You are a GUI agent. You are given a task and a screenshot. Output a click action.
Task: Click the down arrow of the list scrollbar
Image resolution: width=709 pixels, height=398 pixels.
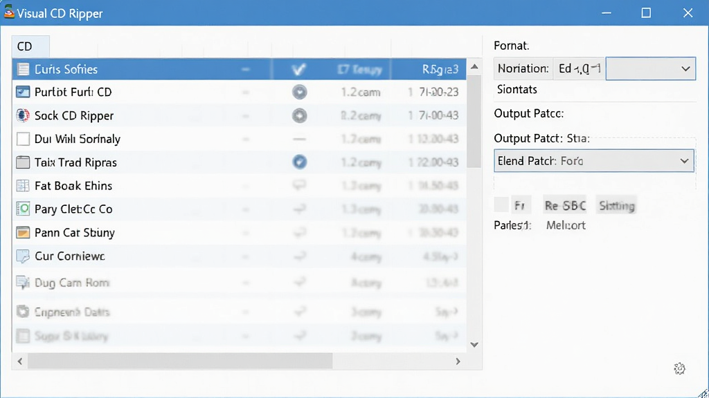474,345
